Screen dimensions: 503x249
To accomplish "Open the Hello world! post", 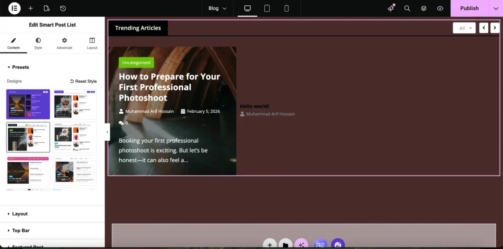I will 255,106.
